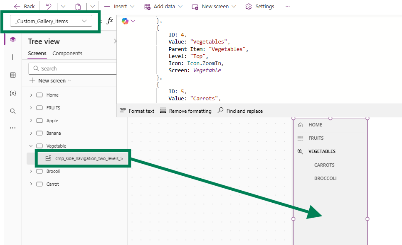
Task: Open the _Custom_Gallery_Items property dropdown
Action: pos(51,21)
